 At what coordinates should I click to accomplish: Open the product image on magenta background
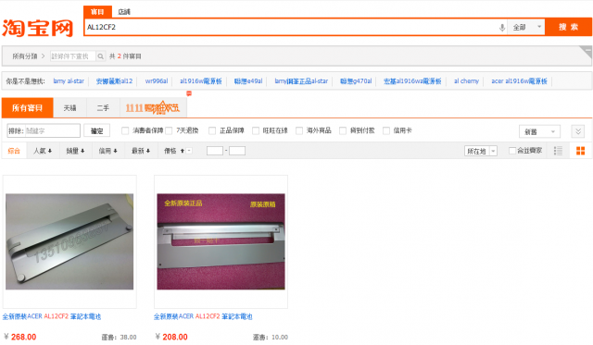point(221,241)
